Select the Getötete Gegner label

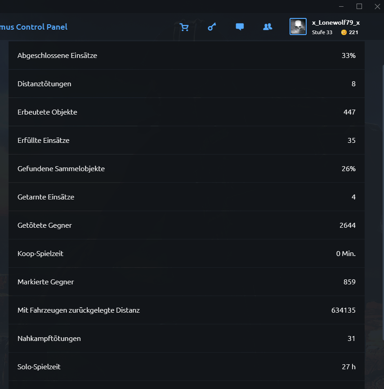tap(45, 225)
